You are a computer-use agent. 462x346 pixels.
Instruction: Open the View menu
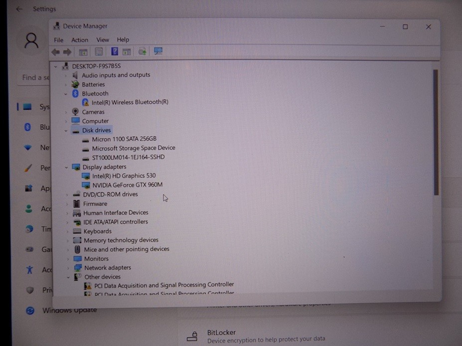pos(103,39)
